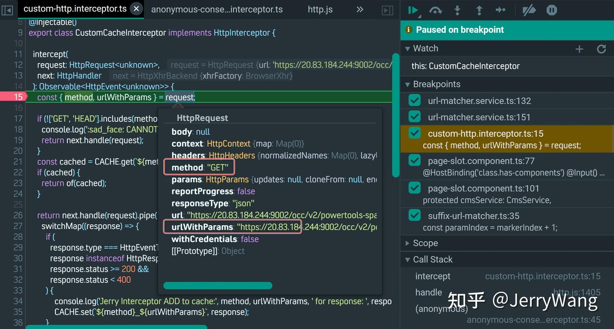Image resolution: width=614 pixels, height=329 pixels.
Task: Toggle pause on exceptions
Action: pos(552,10)
